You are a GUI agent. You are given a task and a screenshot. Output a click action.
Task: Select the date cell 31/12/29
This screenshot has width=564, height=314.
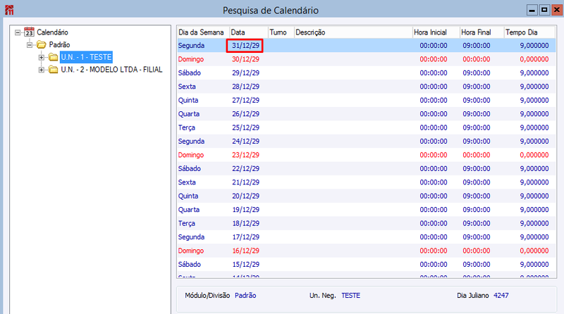tap(245, 46)
